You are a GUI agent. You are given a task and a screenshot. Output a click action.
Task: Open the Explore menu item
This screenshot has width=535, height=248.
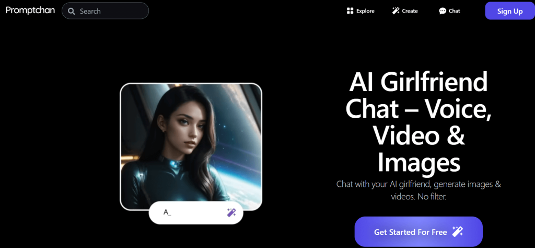(x=360, y=11)
